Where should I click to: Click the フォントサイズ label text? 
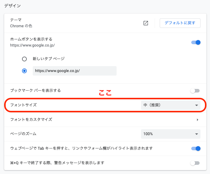(23, 105)
